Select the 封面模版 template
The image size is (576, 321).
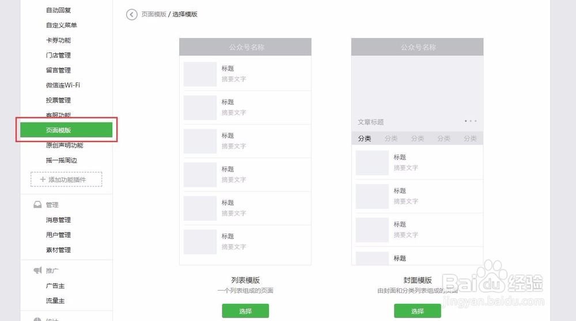tap(417, 311)
